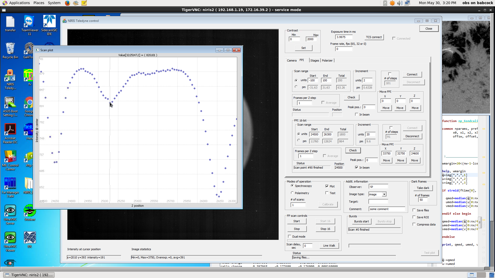Open the Image type dropdown
Viewport: 495px width, 278px height.
point(384,194)
